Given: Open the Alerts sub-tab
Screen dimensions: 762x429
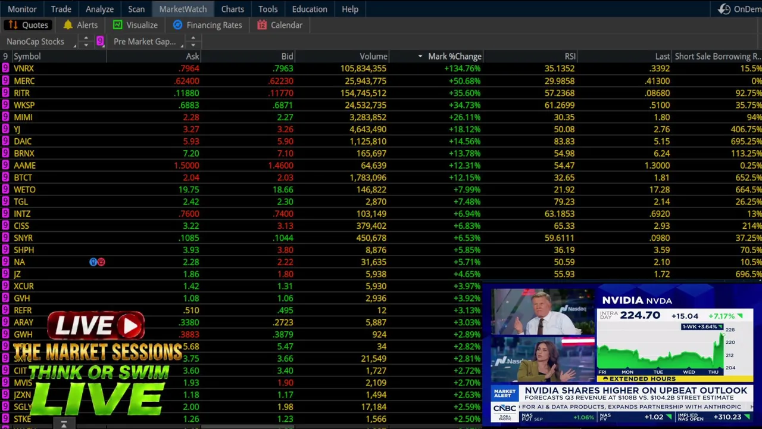Looking at the screenshot, I should 80,25.
